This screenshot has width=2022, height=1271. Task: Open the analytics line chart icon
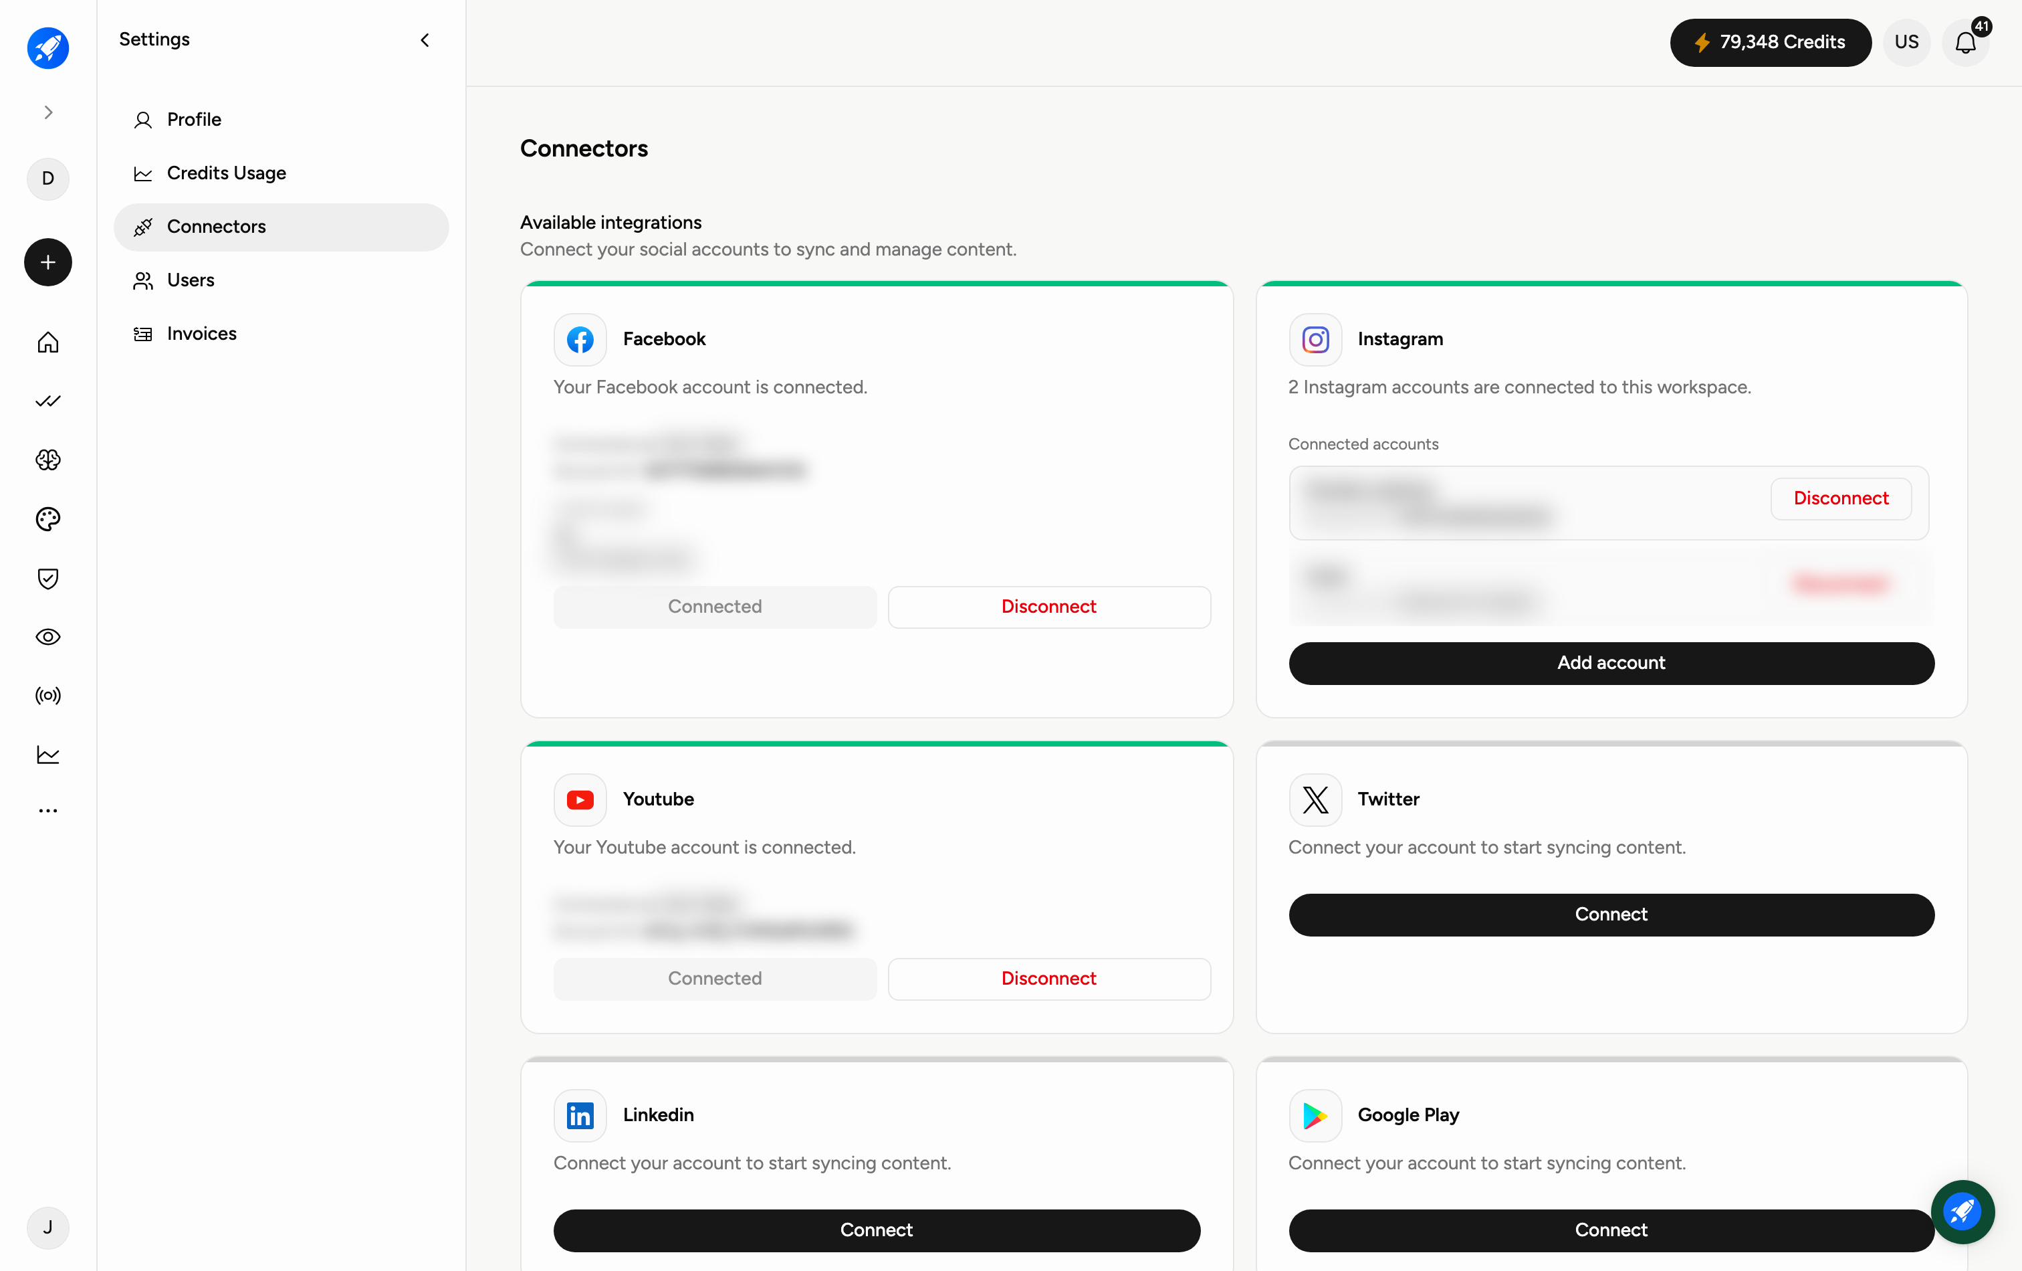pos(48,755)
